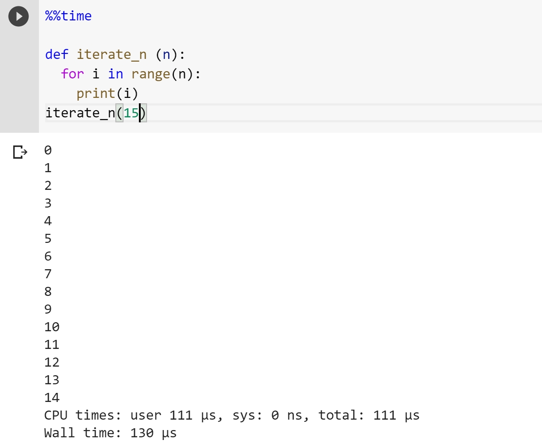Click the number 15 in the function call
The width and height of the screenshot is (542, 445).
click(131, 113)
